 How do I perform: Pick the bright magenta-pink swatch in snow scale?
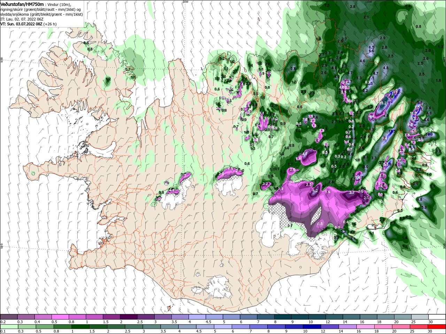(60, 317)
